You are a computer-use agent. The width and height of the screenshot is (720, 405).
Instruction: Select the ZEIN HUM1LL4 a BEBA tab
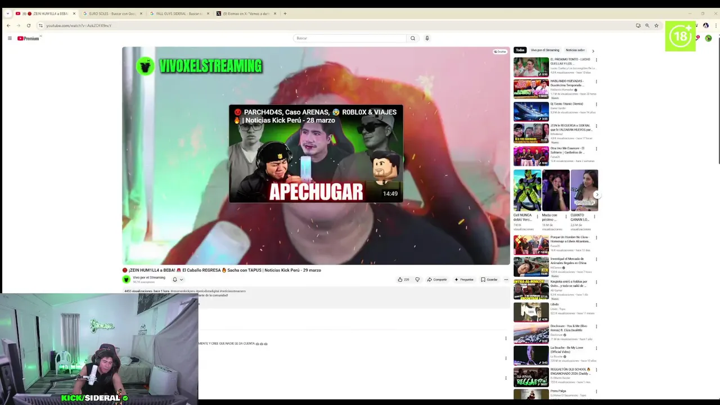pos(45,13)
